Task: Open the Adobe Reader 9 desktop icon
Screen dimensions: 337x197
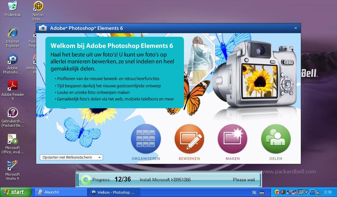Action: (x=13, y=86)
